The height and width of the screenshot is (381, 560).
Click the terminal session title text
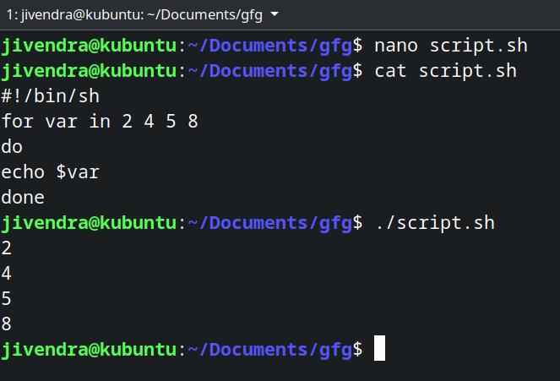click(134, 15)
